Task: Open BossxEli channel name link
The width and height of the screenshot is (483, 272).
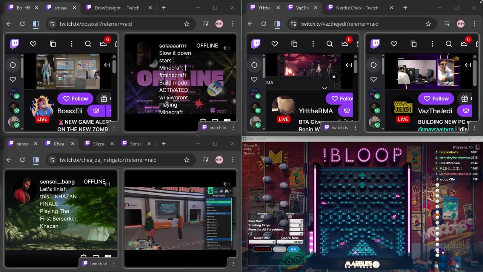Action: [x=70, y=111]
